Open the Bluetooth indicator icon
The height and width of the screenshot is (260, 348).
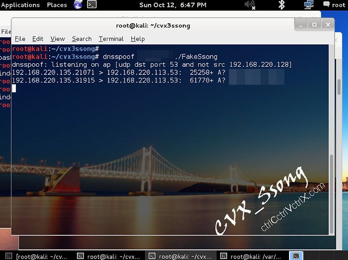pyautogui.click(x=282, y=5)
